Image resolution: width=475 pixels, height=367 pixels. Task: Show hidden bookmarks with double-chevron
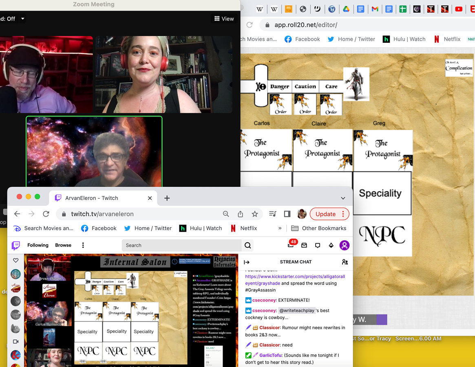(280, 228)
